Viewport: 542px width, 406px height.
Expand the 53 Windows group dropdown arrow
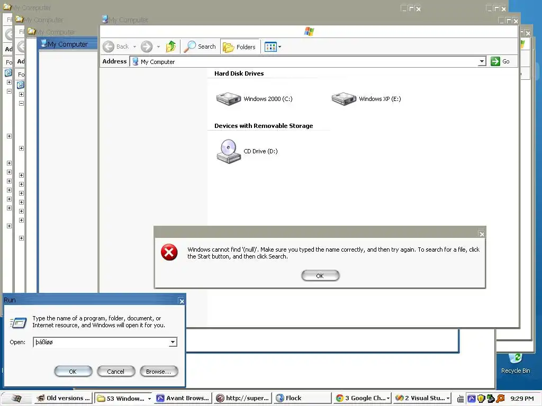point(149,399)
